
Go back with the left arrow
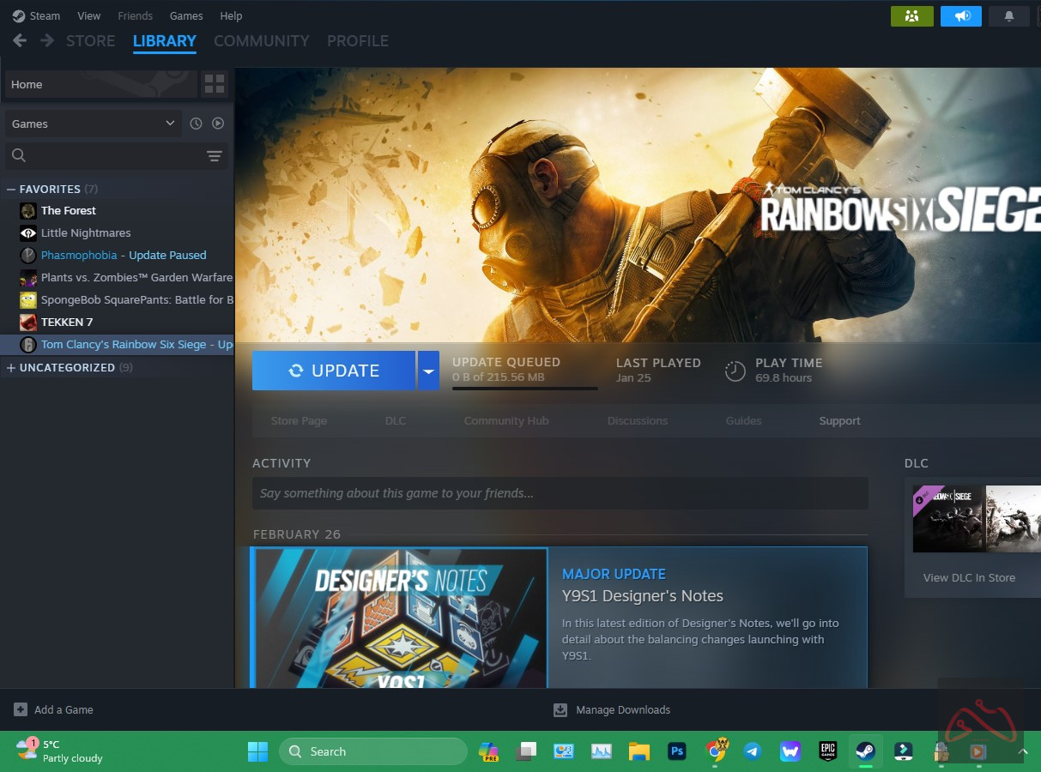click(x=20, y=40)
